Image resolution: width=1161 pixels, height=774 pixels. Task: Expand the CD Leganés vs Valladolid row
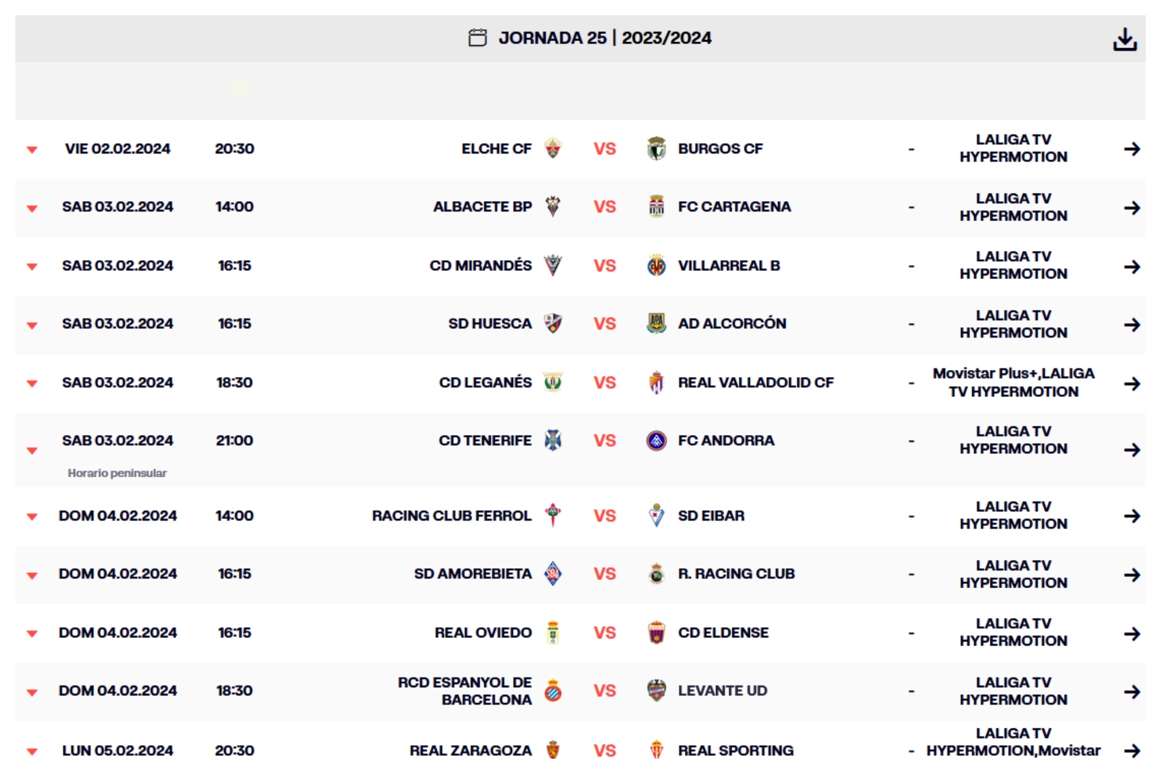[32, 383]
